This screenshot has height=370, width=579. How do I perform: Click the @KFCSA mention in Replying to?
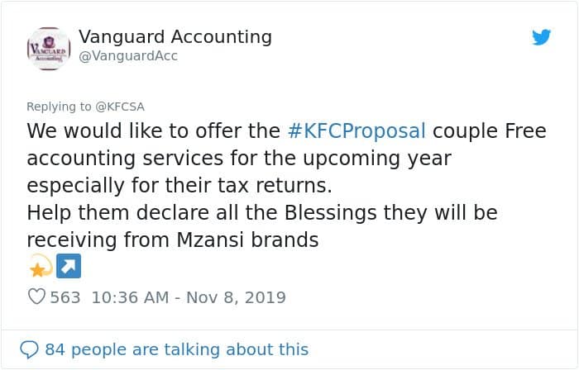point(120,107)
